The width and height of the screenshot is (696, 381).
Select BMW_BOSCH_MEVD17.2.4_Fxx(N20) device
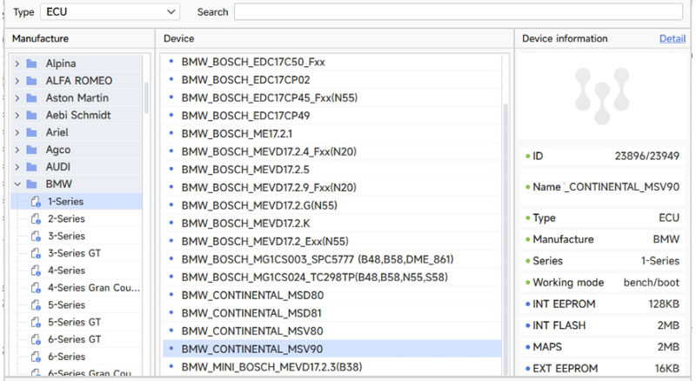pyautogui.click(x=332, y=151)
